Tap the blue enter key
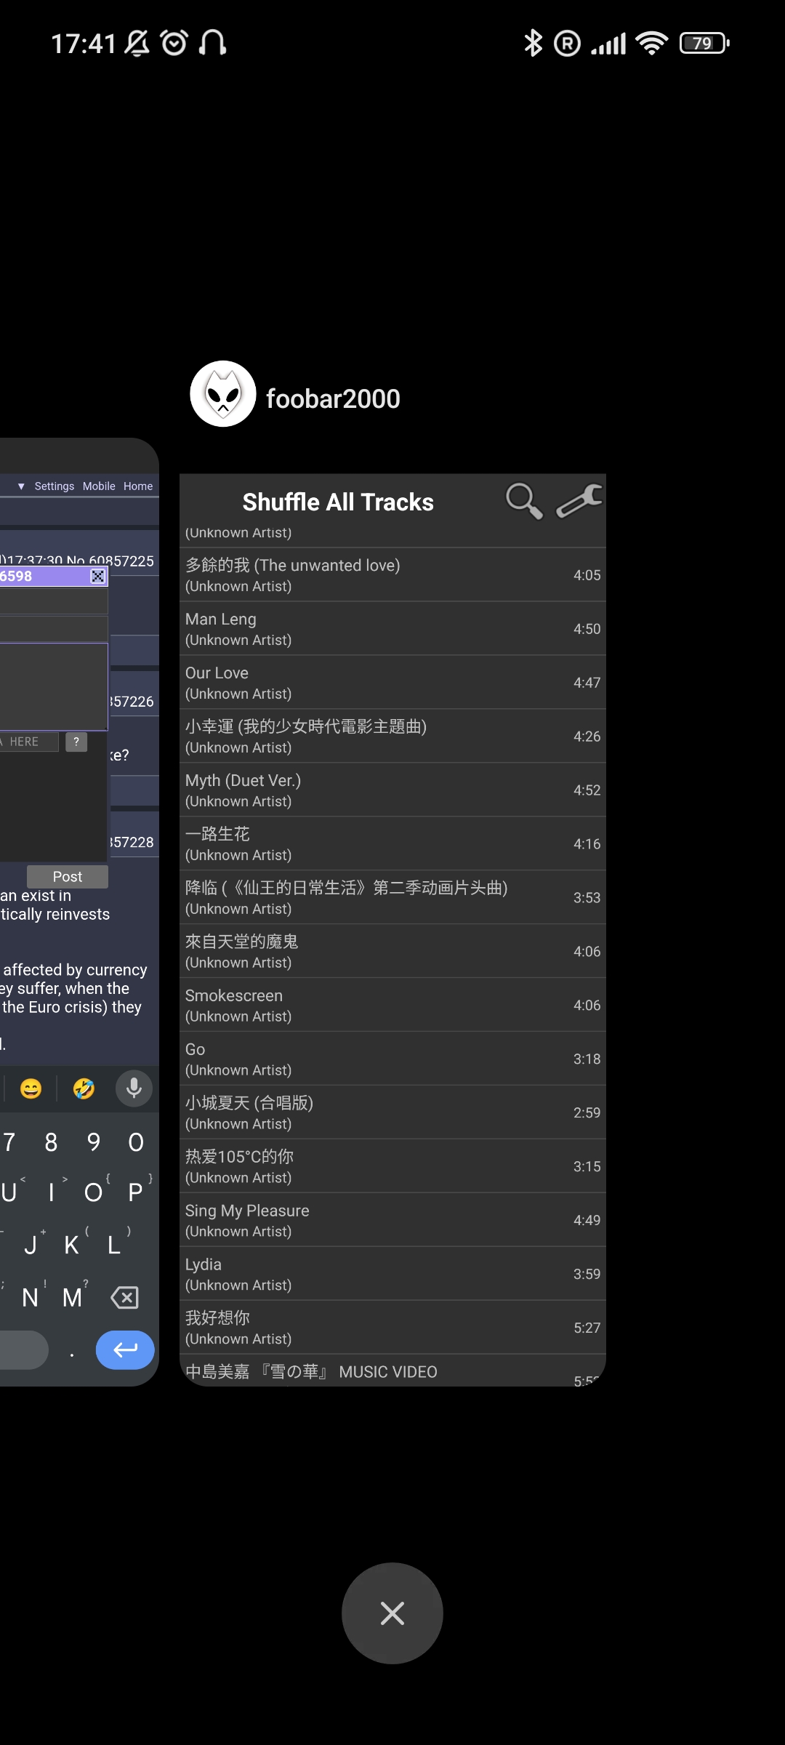785x1745 pixels. coord(125,1349)
